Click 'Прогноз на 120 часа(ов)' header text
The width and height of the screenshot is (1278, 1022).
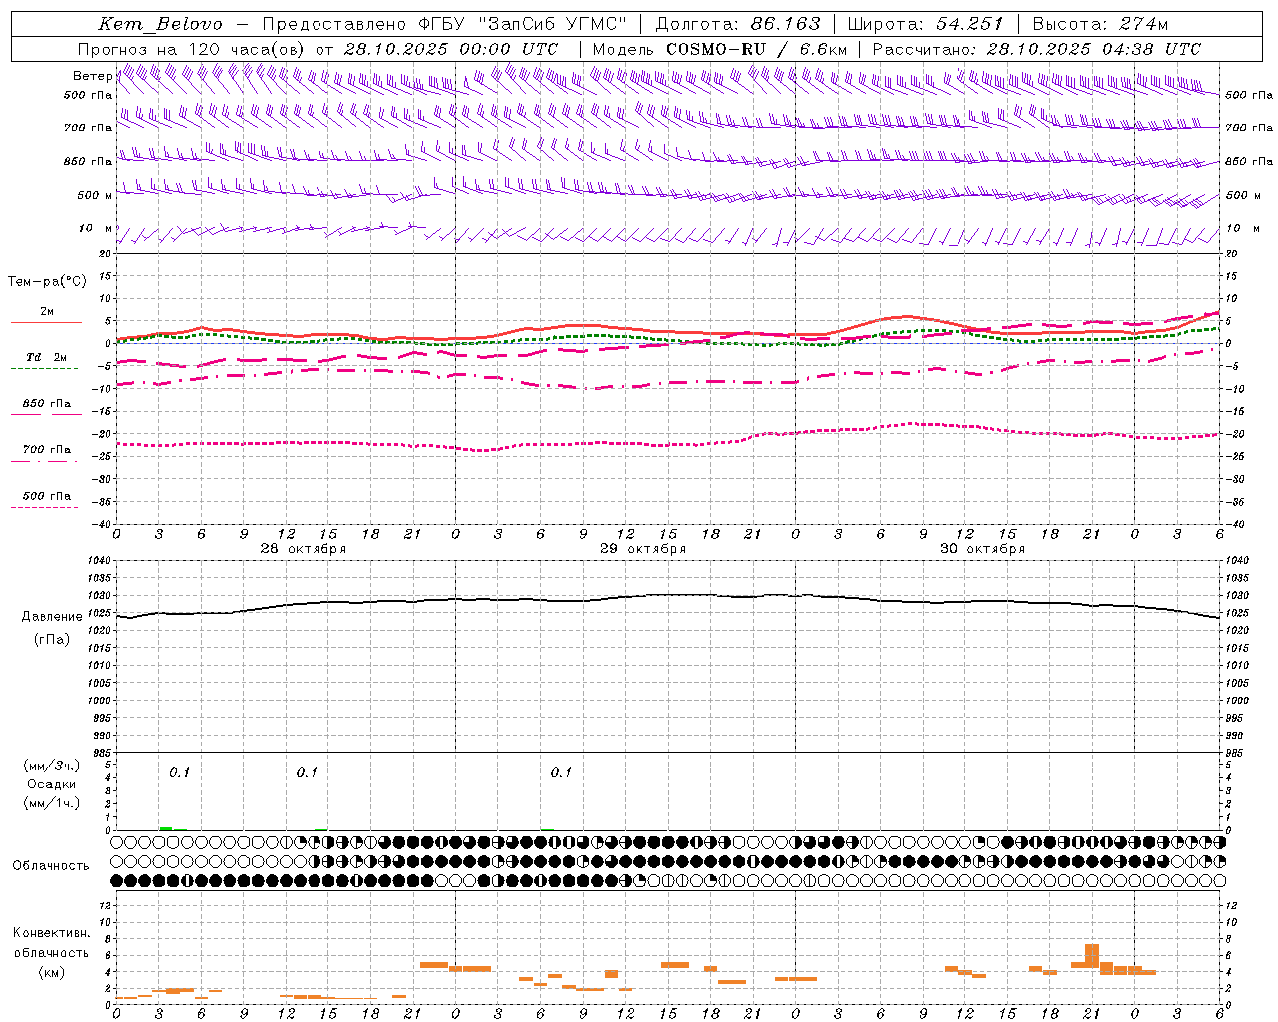point(192,49)
